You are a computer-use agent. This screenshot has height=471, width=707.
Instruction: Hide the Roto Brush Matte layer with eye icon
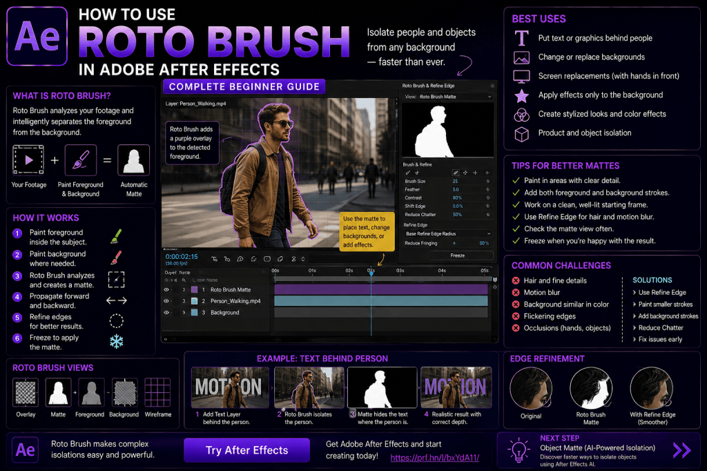(166, 289)
